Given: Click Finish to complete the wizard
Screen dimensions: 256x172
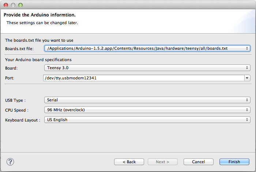Looking at the screenshot, I should (x=234, y=162).
